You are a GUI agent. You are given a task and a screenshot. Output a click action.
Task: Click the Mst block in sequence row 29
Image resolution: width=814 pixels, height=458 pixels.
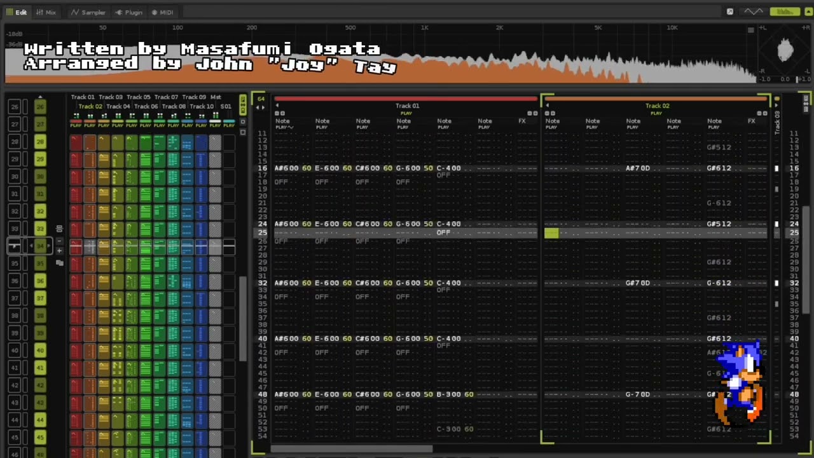(x=215, y=160)
